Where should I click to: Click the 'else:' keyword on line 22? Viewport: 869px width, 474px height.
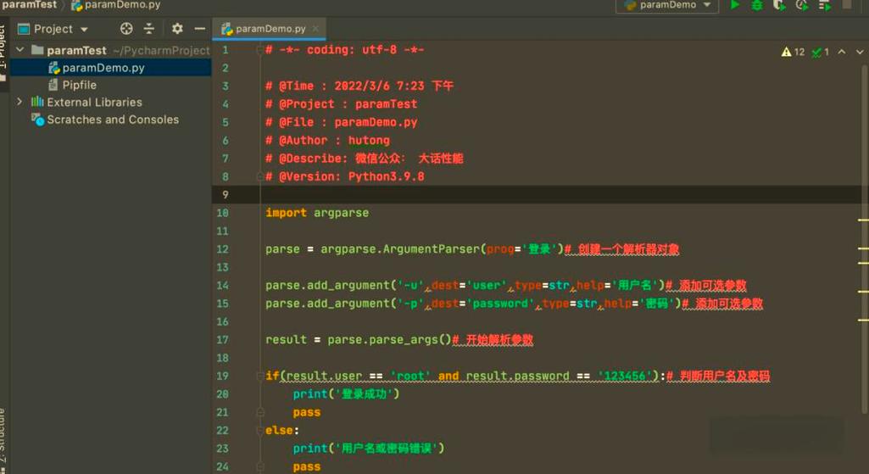click(x=282, y=430)
